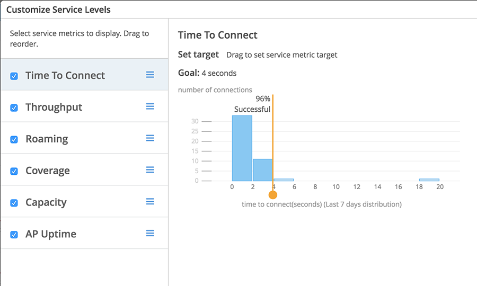Select Coverage in the metrics list
The width and height of the screenshot is (477, 286).
tap(48, 171)
